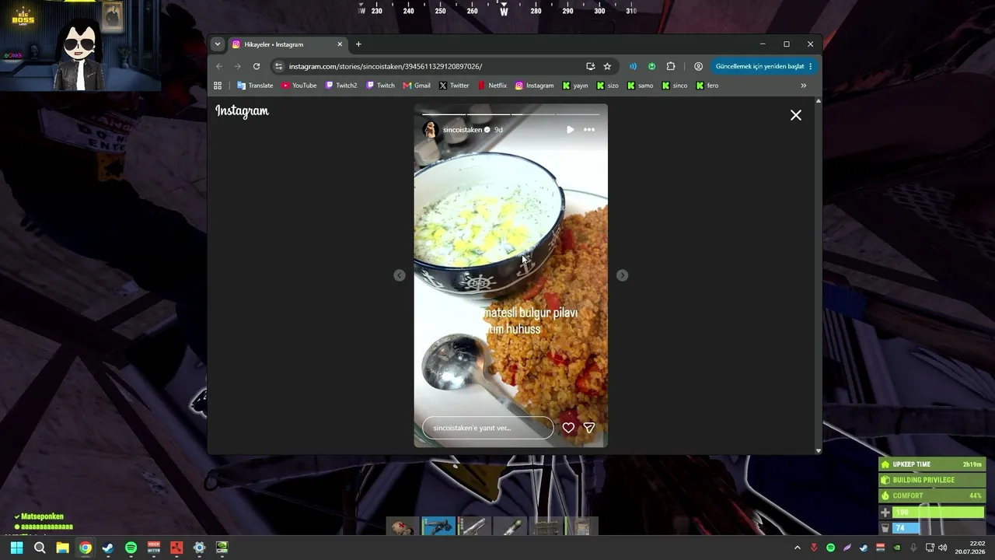Viewport: 995px width, 560px height.
Task: Open the YouTube bookmark
Action: point(299,86)
